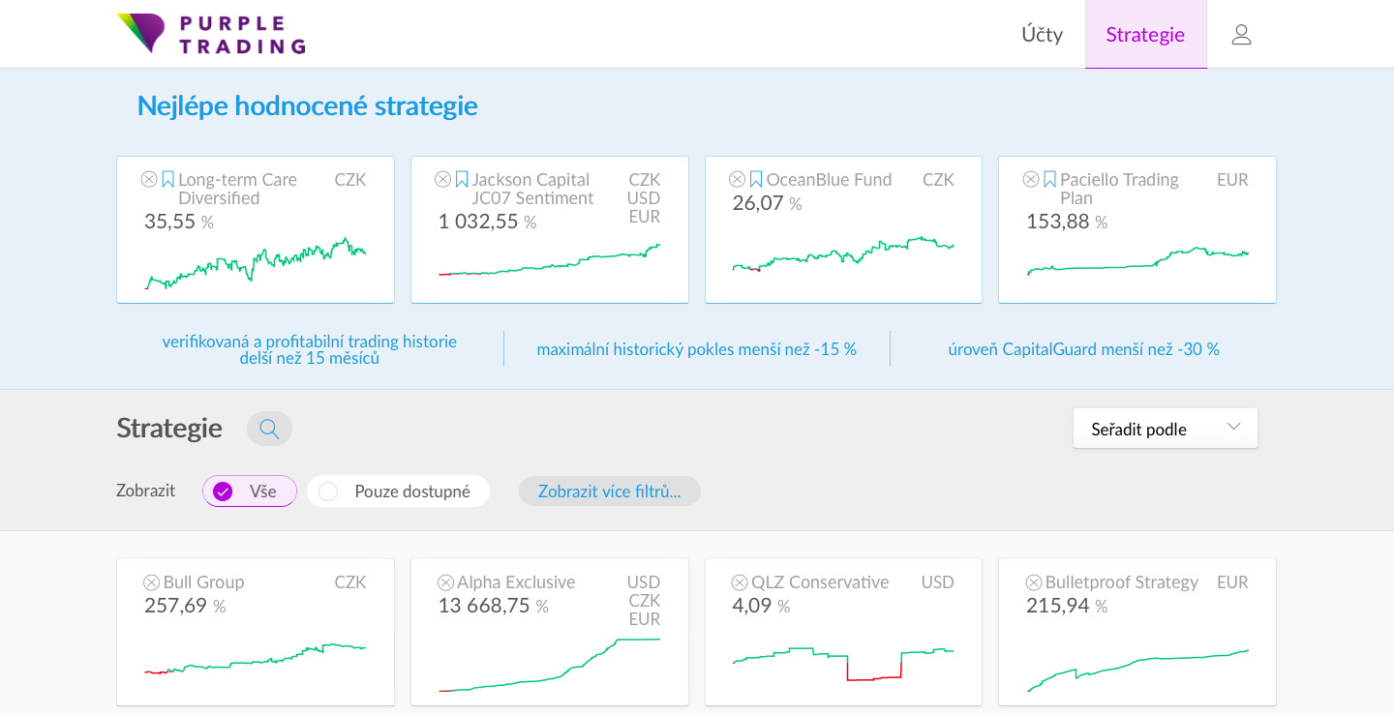The height and width of the screenshot is (715, 1394).
Task: Click the 153,88 % return value
Action: (1067, 222)
